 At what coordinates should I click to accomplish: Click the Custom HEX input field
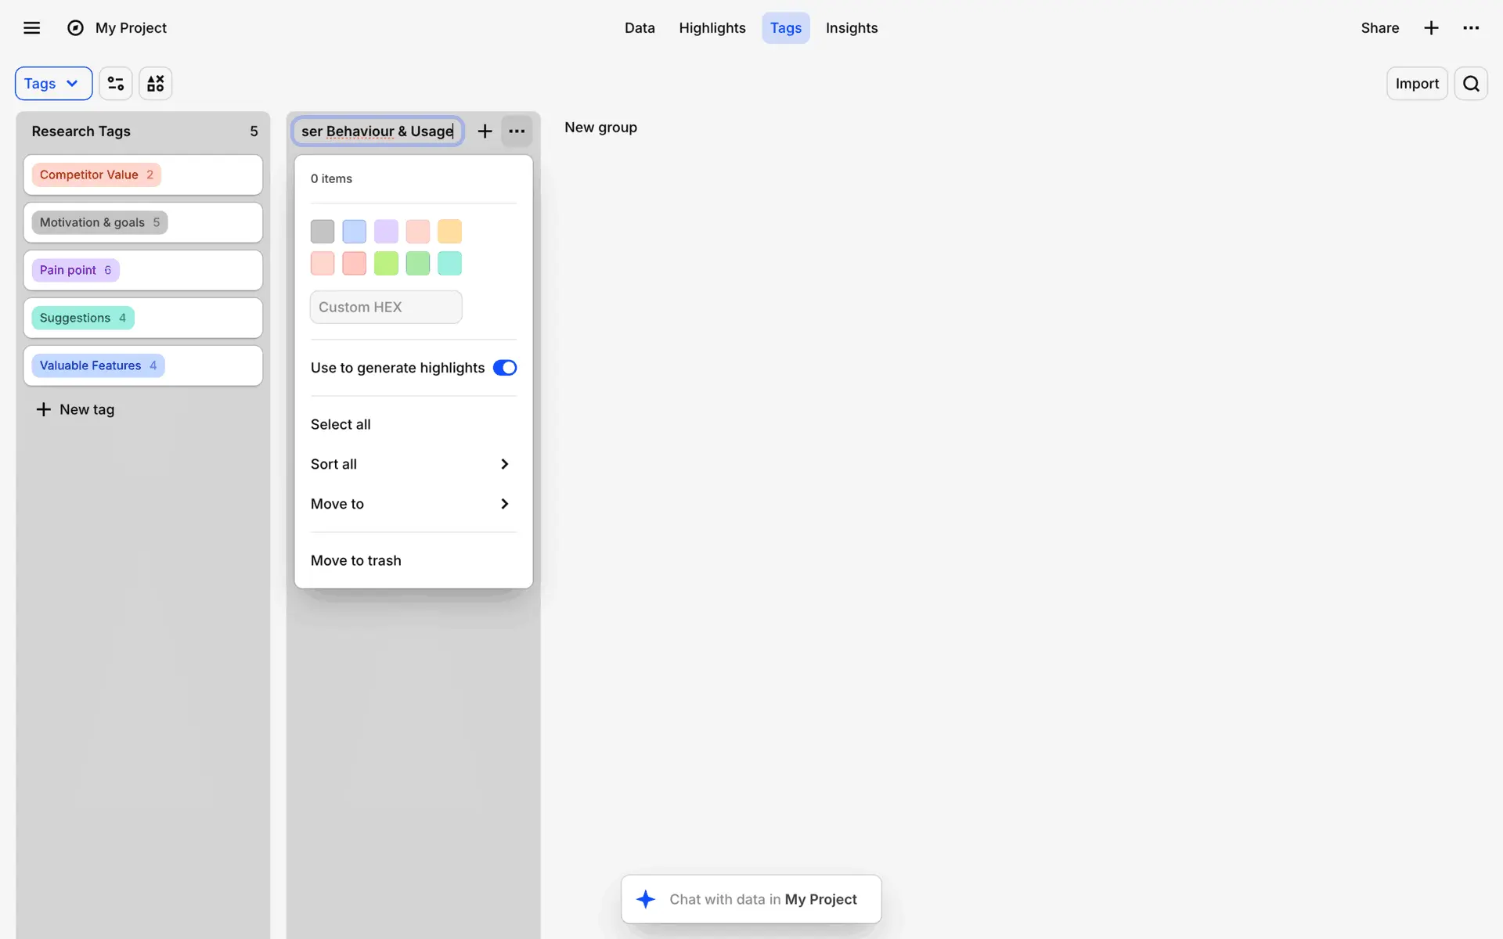386,308
